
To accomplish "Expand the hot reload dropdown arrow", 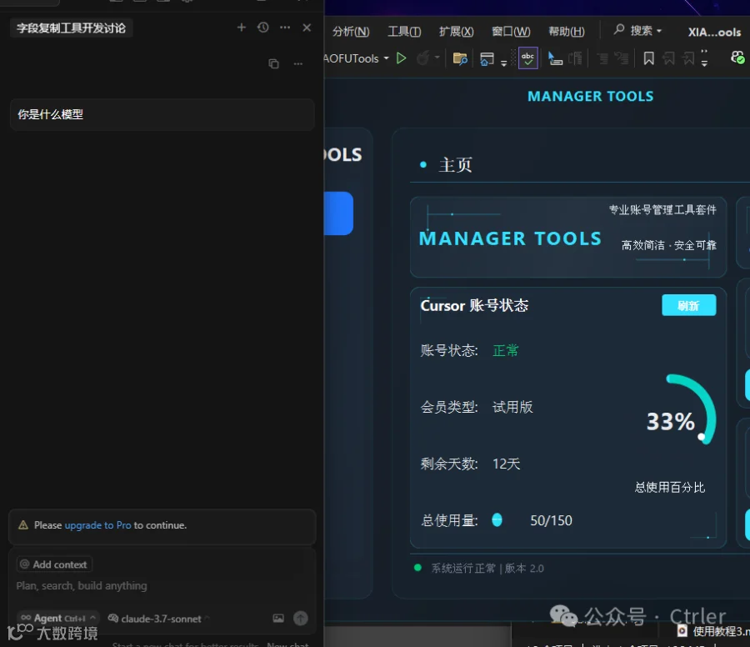I will pyautogui.click(x=437, y=58).
